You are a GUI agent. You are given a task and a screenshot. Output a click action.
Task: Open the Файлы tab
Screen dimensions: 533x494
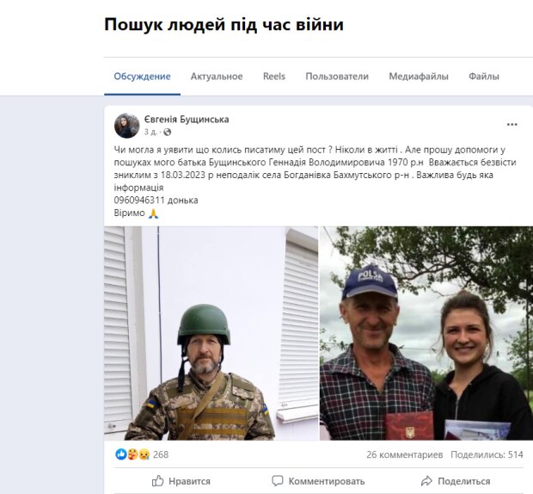coord(484,77)
